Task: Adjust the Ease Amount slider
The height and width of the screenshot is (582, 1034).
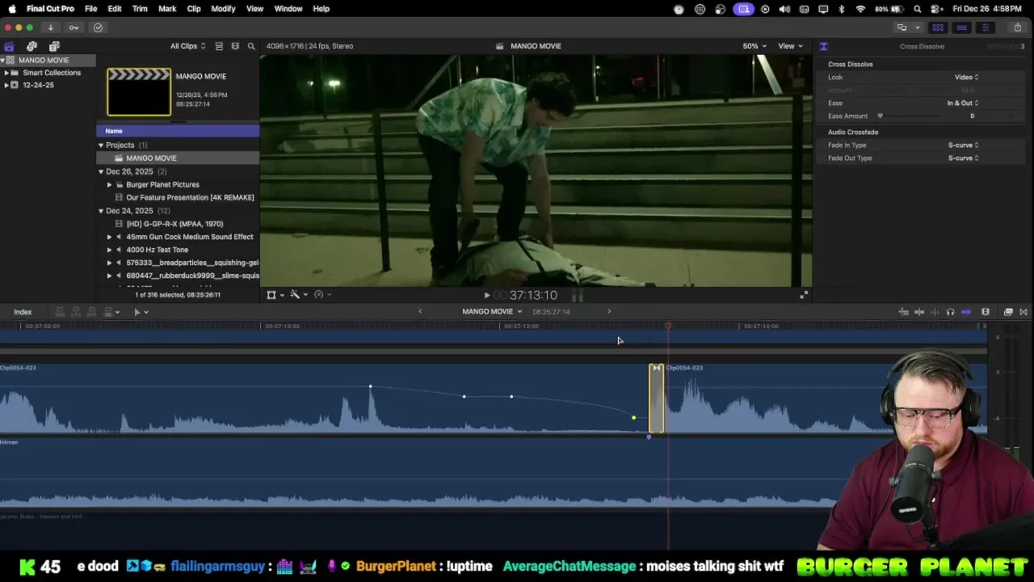Action: 880,116
